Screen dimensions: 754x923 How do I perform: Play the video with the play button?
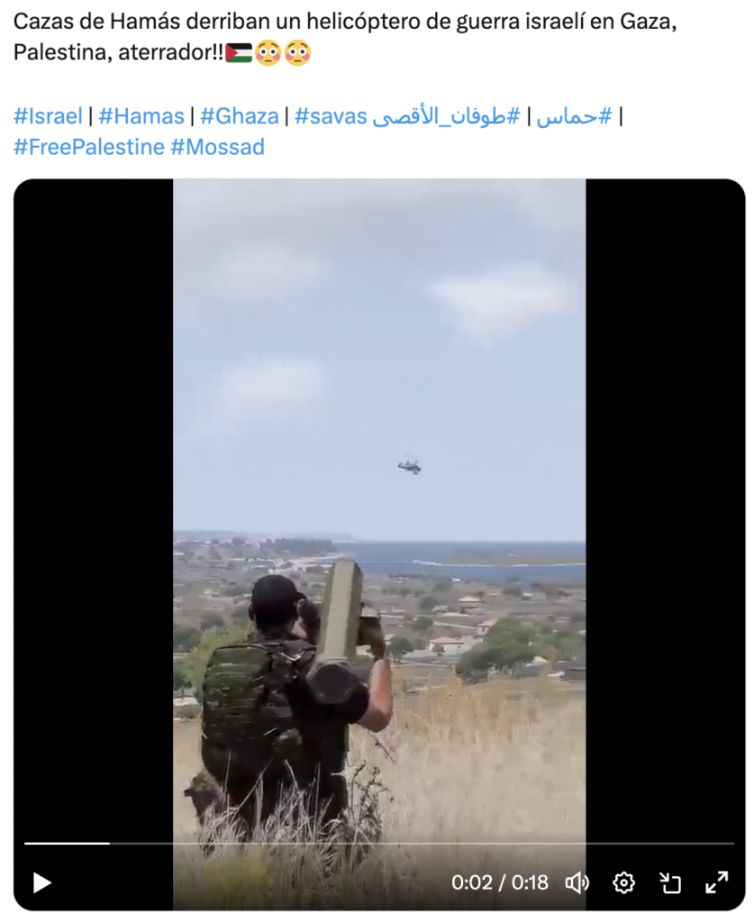(x=41, y=882)
